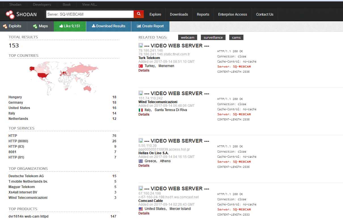
Task: Open Details of Turk Telekom result
Action: point(144,70)
